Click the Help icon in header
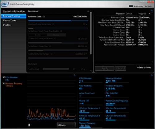This screenshot has width=155, height=129. point(146,6)
